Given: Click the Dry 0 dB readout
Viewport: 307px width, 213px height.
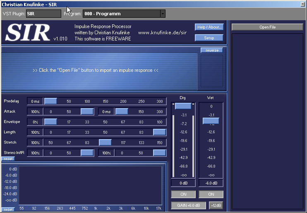Looking at the screenshot, I should click(x=183, y=183).
